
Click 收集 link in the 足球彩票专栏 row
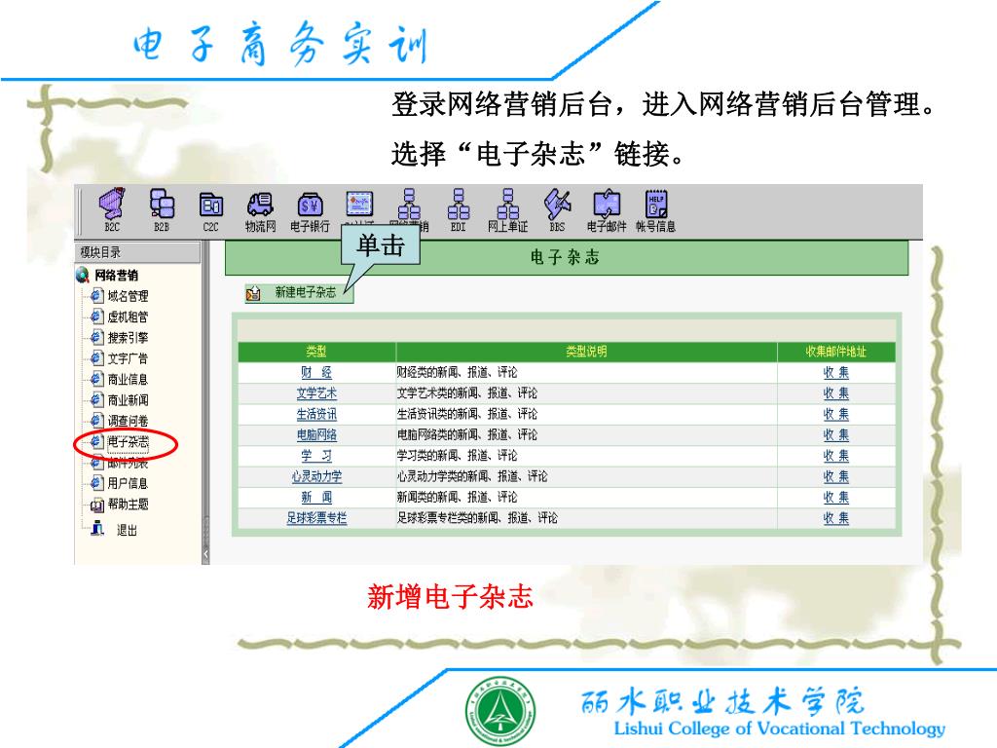tap(835, 518)
